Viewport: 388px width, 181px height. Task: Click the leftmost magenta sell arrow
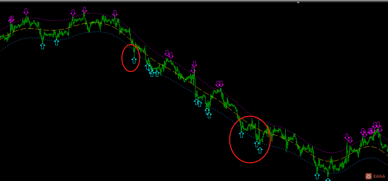point(10,19)
